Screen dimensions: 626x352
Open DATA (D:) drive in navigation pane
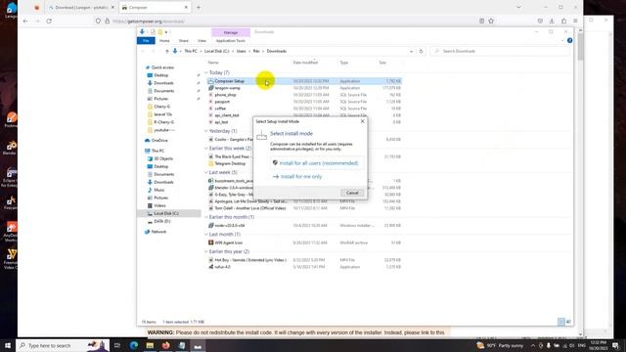click(x=161, y=221)
